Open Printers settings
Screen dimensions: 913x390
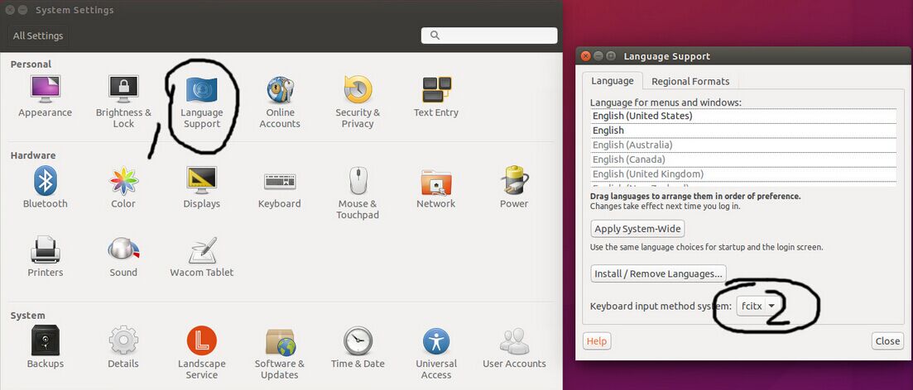click(45, 256)
